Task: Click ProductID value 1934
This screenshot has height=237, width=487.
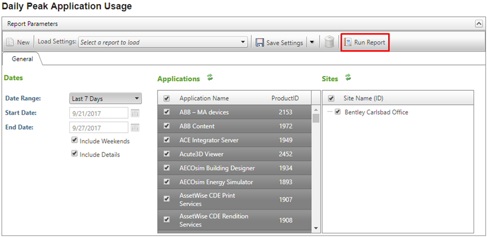Action: [285, 168]
